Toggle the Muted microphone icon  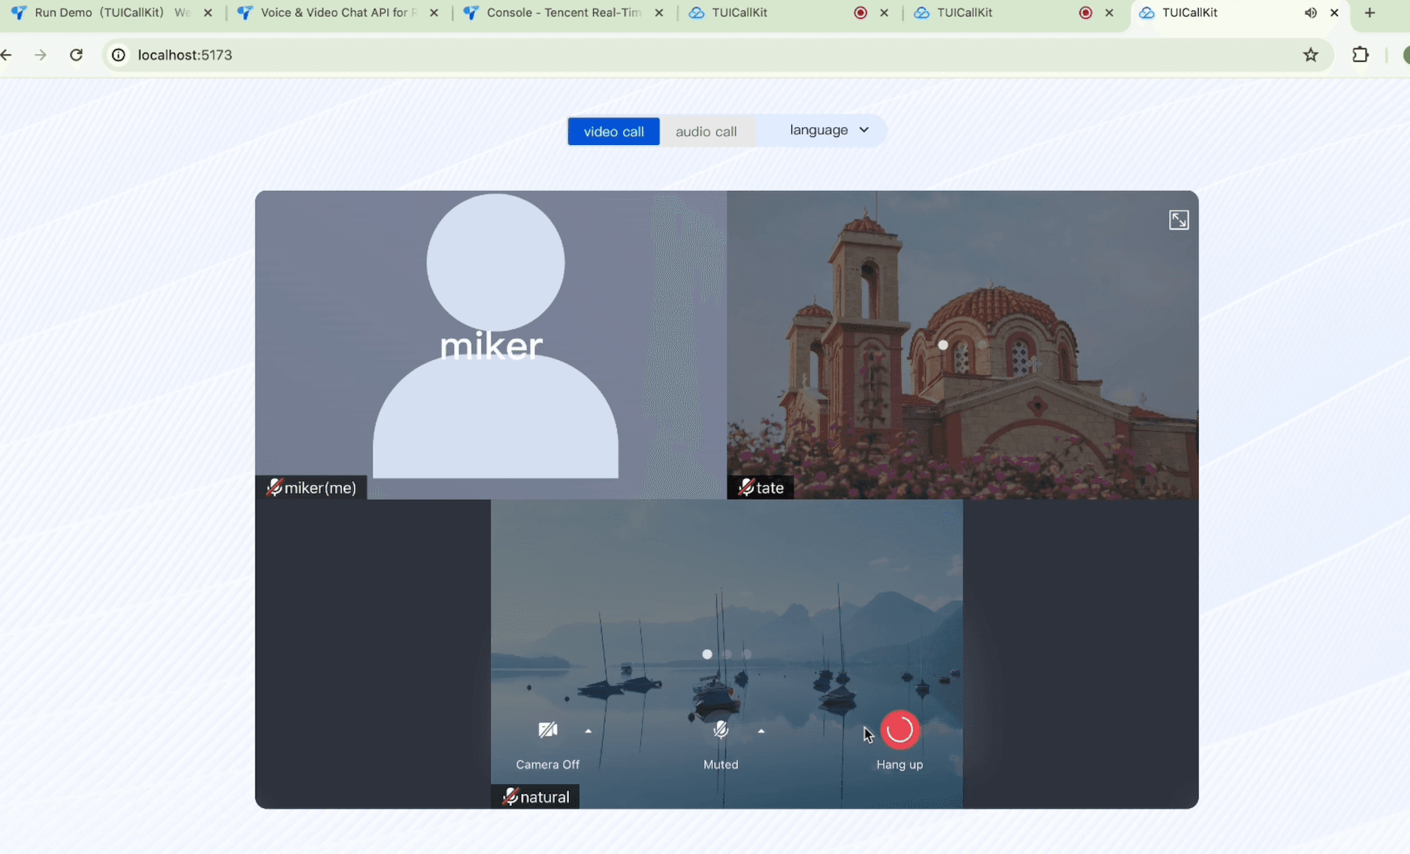pyautogui.click(x=720, y=730)
